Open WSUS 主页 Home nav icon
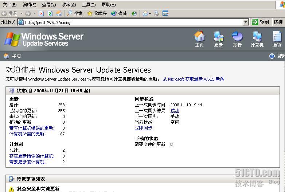Viewport: 285px width, 192px height. 199,39
